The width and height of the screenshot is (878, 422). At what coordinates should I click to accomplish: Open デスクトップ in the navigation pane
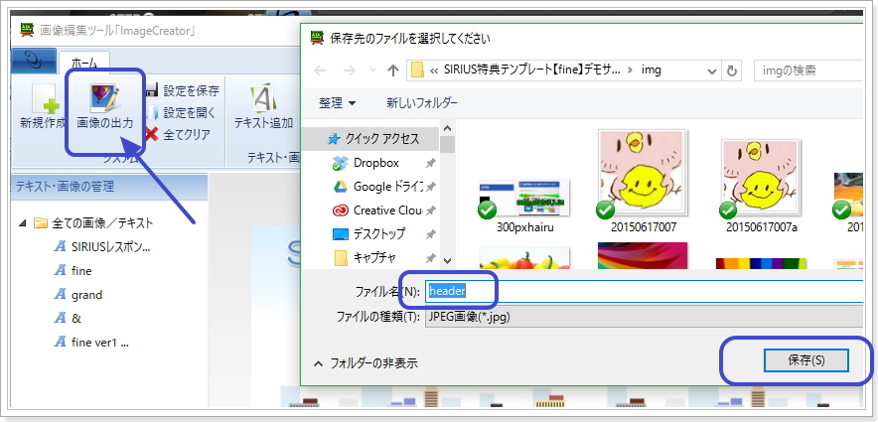(368, 234)
